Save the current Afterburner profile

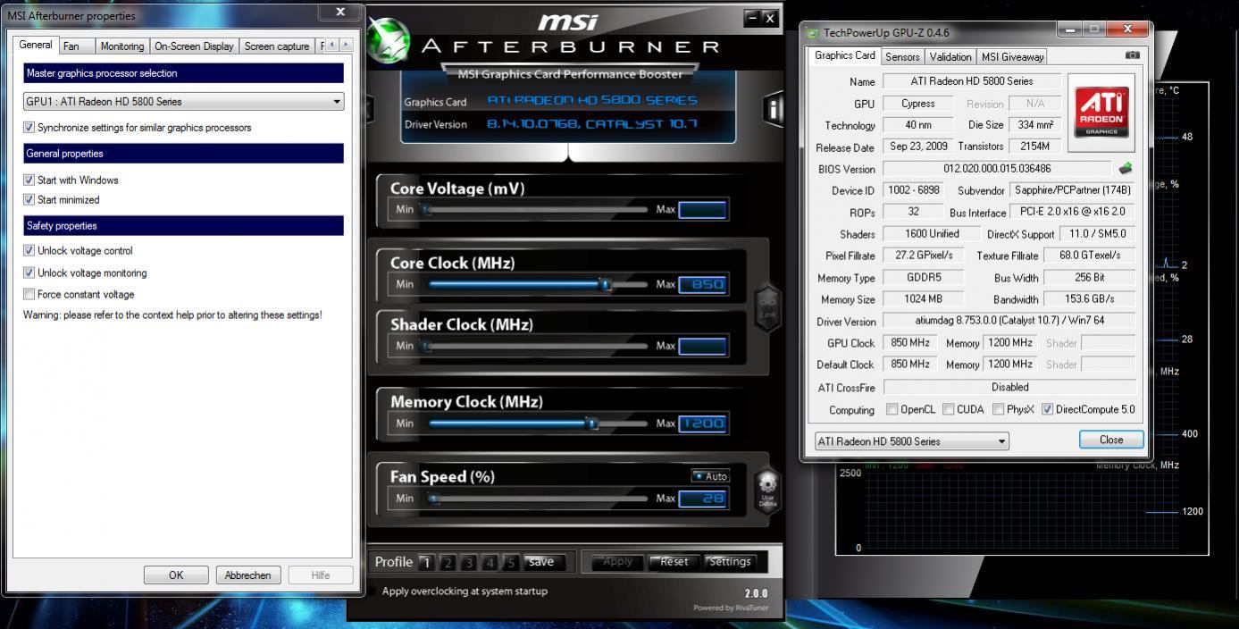(x=542, y=562)
